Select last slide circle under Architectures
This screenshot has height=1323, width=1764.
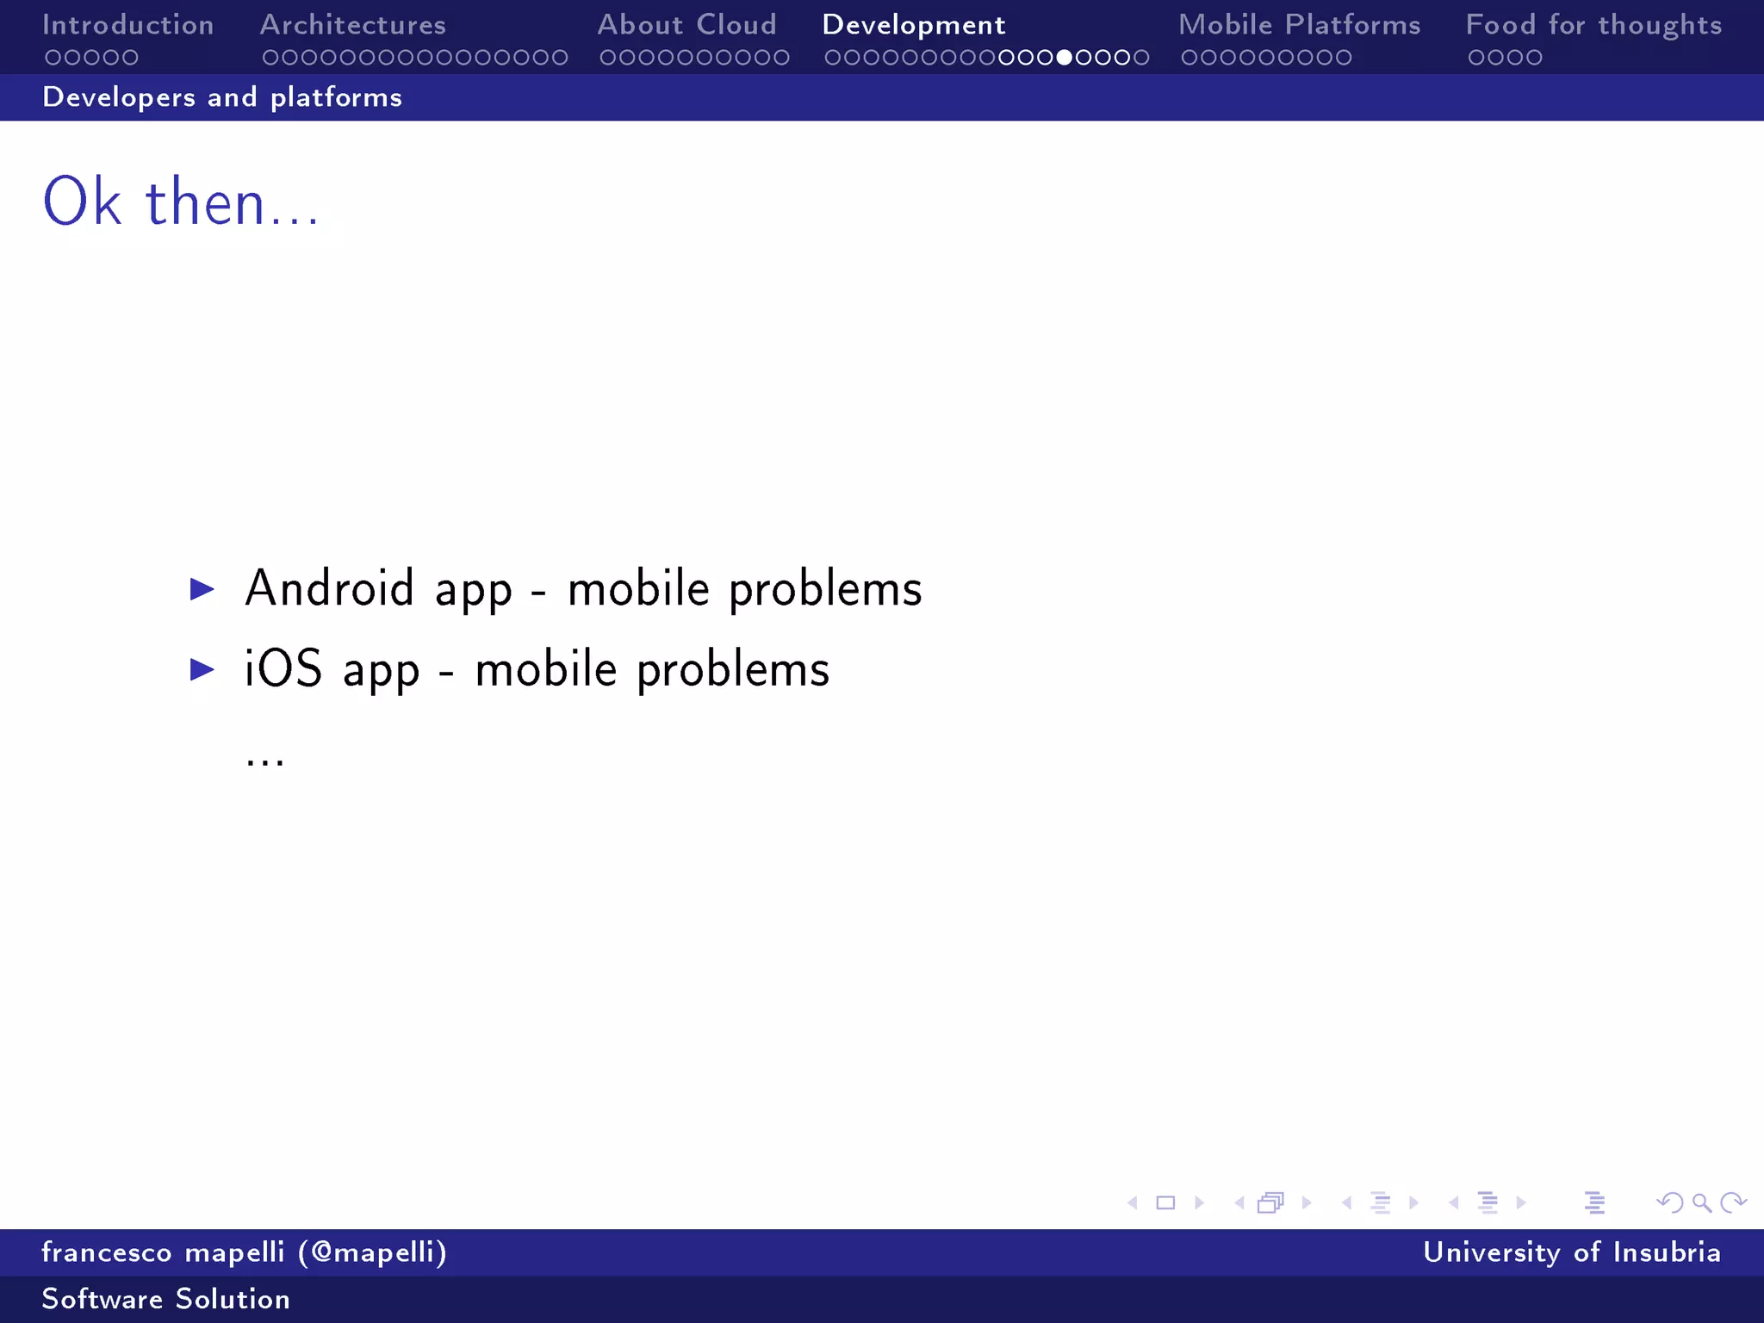560,58
